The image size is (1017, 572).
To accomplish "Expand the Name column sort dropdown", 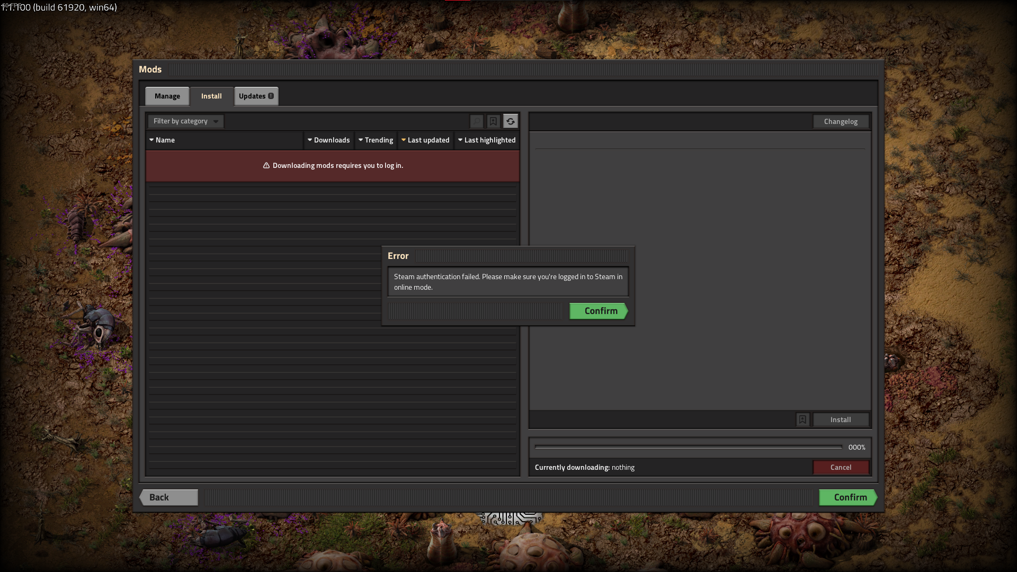I will click(x=151, y=140).
